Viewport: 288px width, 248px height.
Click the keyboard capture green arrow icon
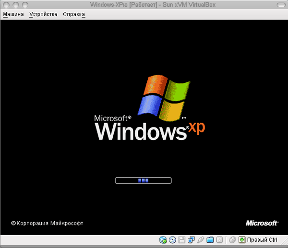coord(242,240)
